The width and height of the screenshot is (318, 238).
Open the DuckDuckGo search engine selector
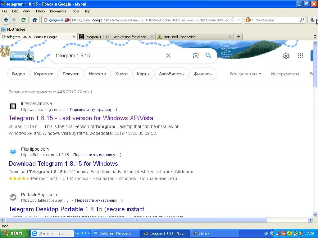point(249,20)
